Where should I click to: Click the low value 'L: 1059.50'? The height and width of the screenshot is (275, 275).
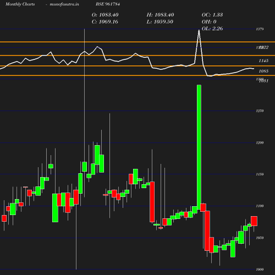coord(160,22)
